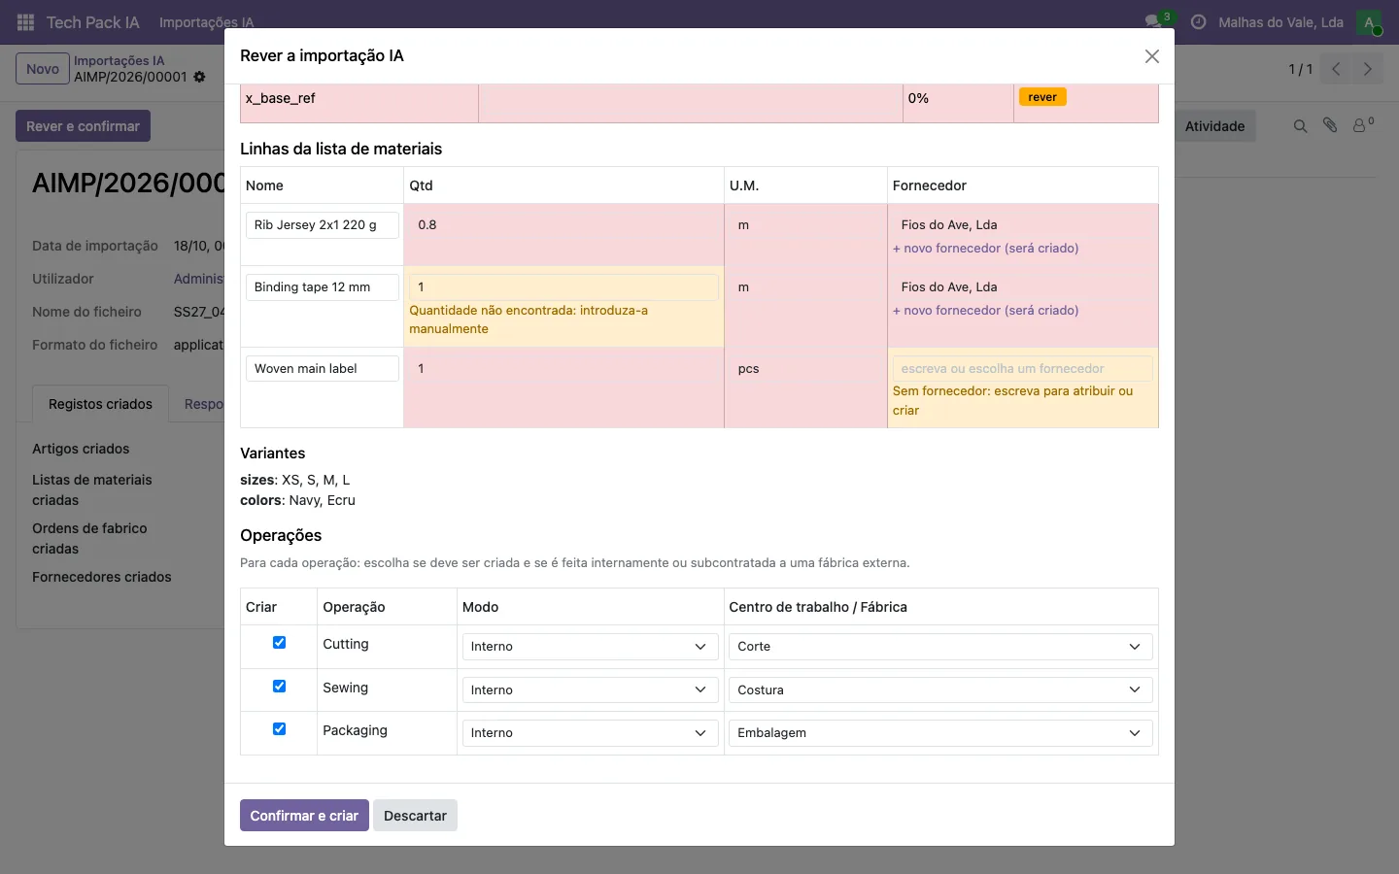Screen dimensions: 1399x874
Task: Click the empty supplier field for Woven main label
Action: point(1023,369)
